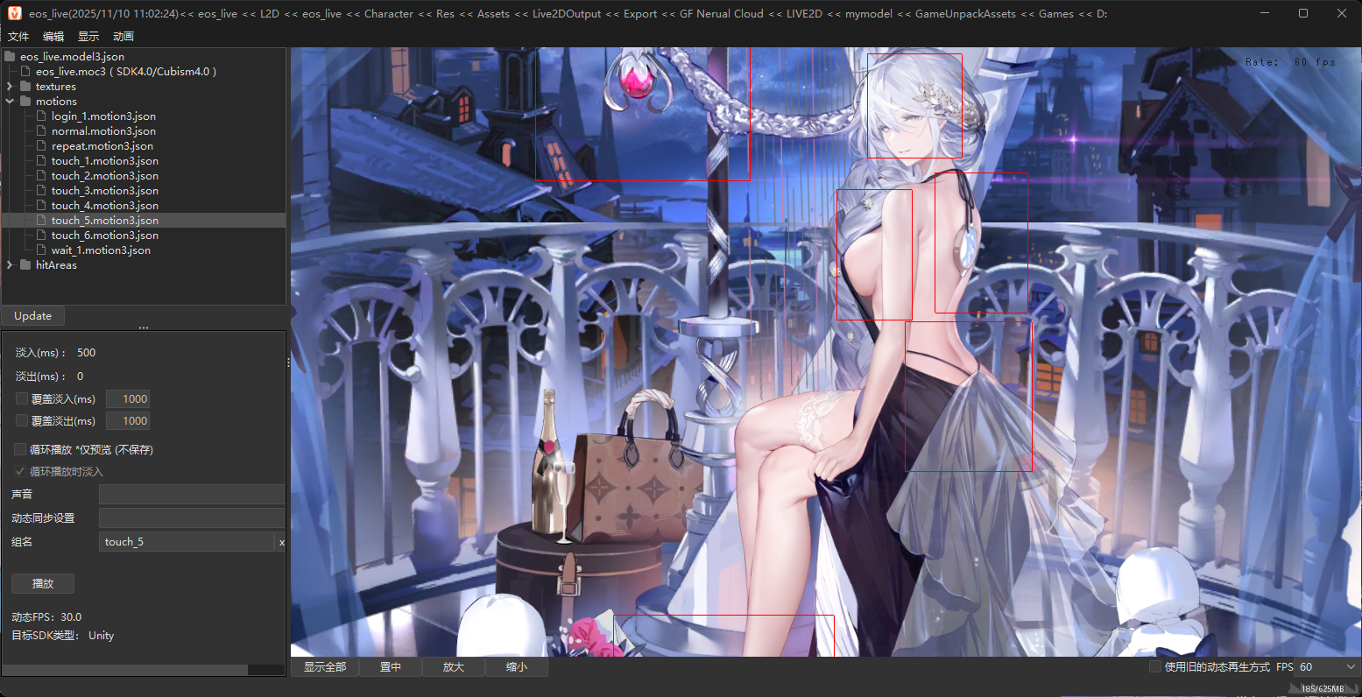
Task: Expand the hitAreas tree node
Action: coord(10,264)
